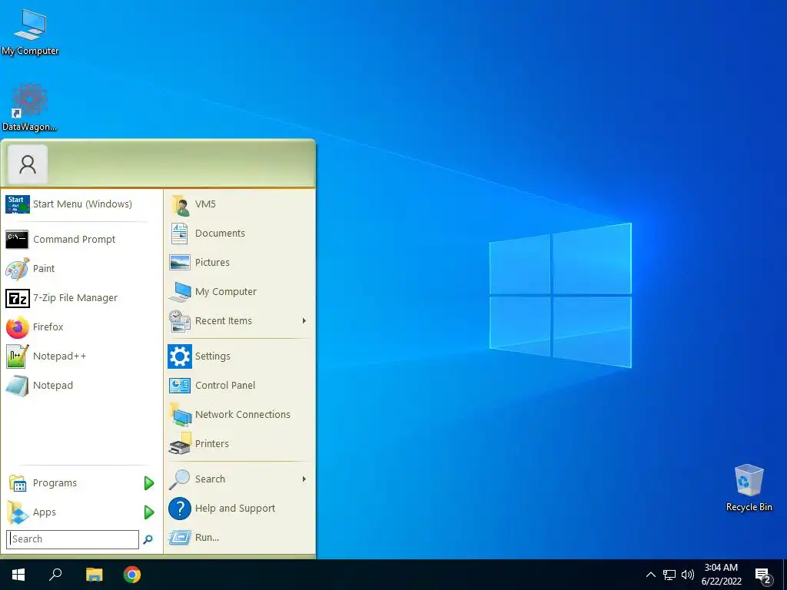Viewport: 787px width, 590px height.
Task: Click the Network Connections icon
Action: click(180, 414)
